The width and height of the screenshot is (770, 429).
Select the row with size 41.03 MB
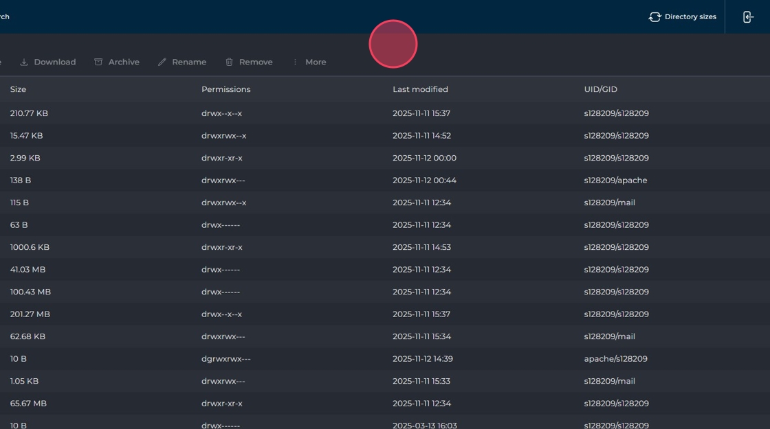coord(27,270)
